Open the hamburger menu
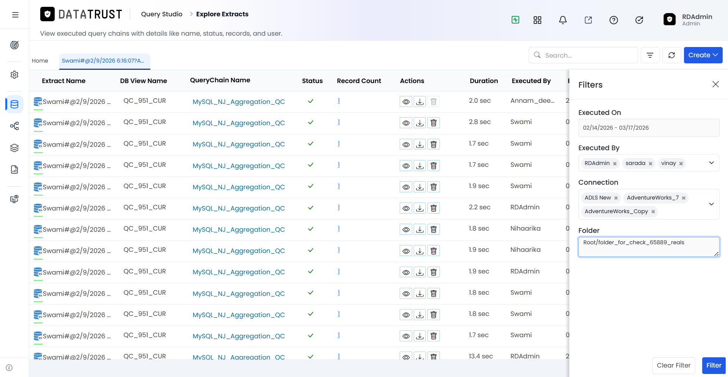The image size is (728, 377). coord(15,15)
